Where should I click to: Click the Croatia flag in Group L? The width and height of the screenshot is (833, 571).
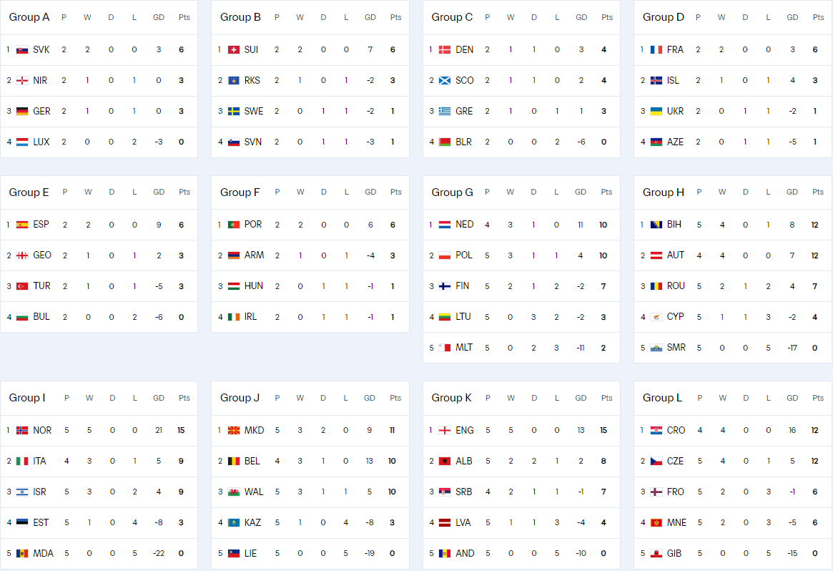(x=656, y=431)
